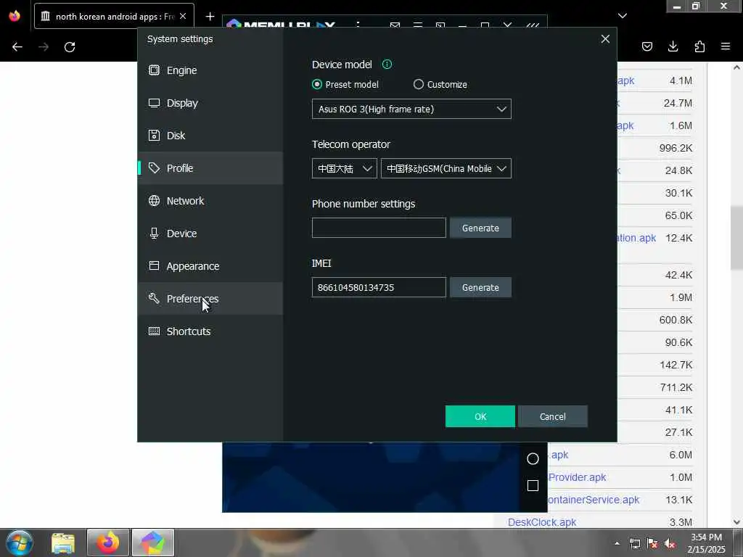Open the Engine settings section
The image size is (743, 557).
pyautogui.click(x=210, y=70)
